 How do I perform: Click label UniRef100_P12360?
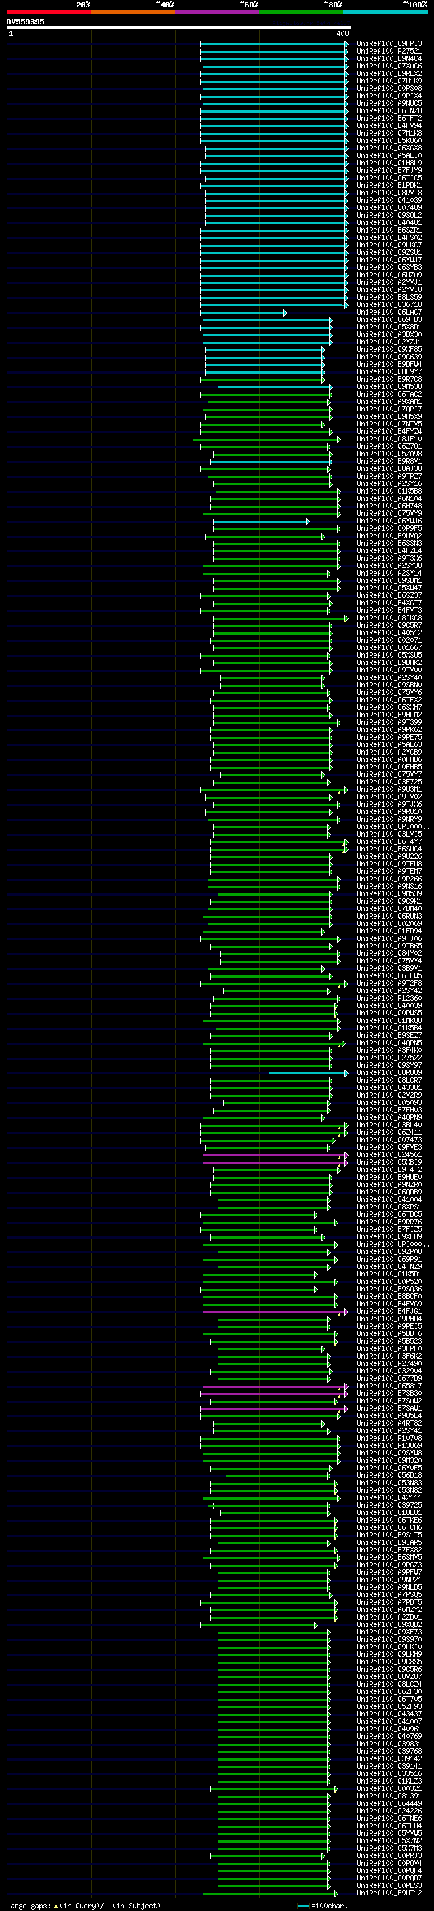(389, 999)
